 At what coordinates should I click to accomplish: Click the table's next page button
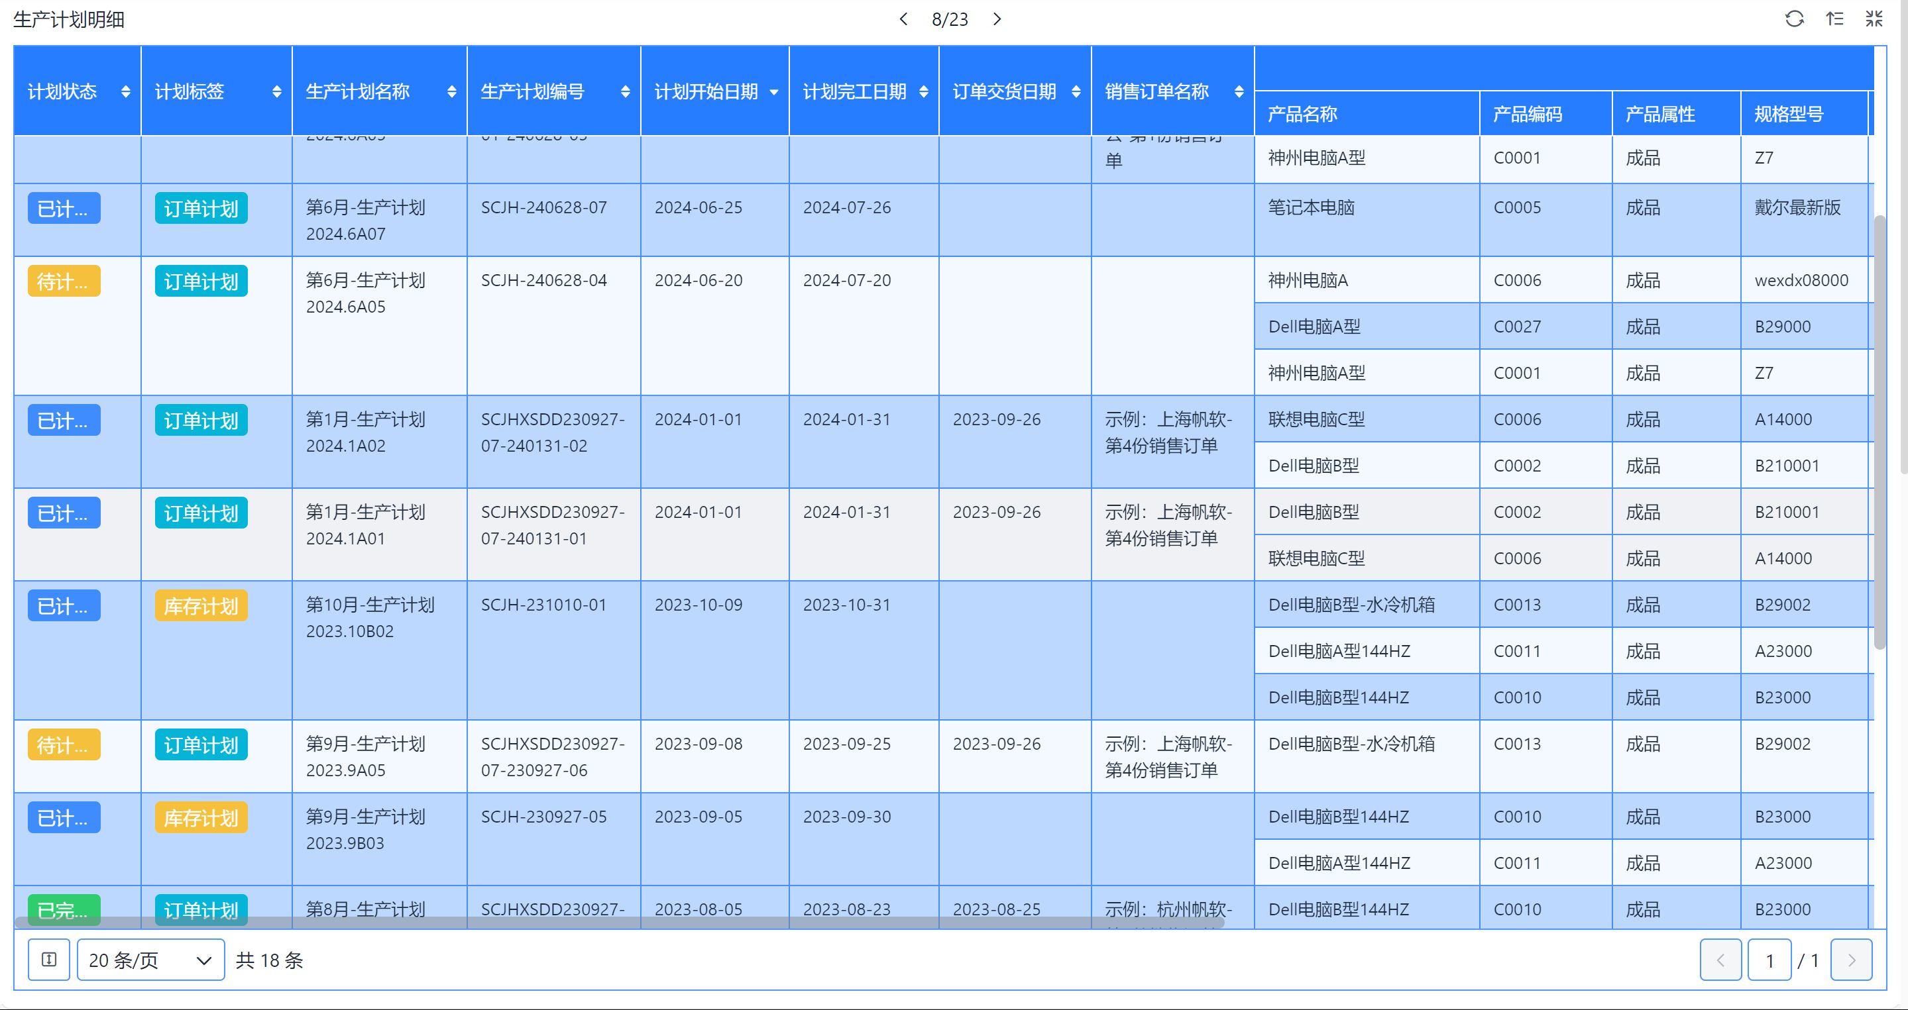1851,960
